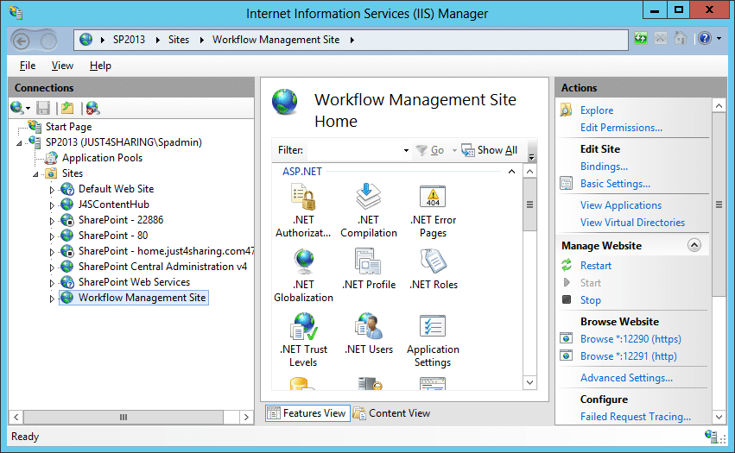Expand the Default Web Site node
The width and height of the screenshot is (735, 453).
[52, 190]
